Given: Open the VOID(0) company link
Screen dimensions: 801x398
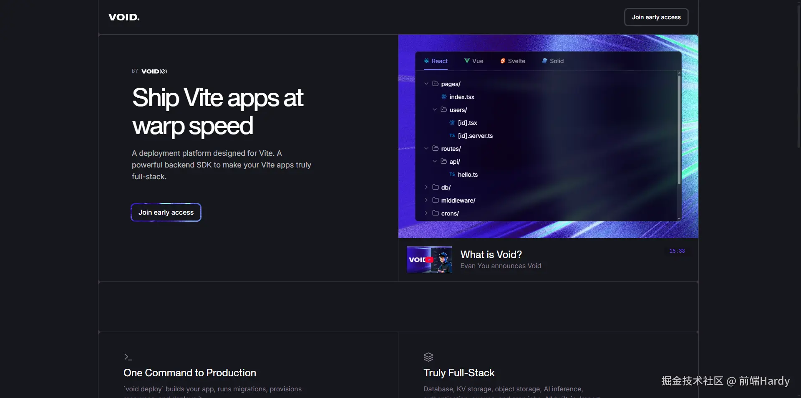Looking at the screenshot, I should (x=154, y=71).
